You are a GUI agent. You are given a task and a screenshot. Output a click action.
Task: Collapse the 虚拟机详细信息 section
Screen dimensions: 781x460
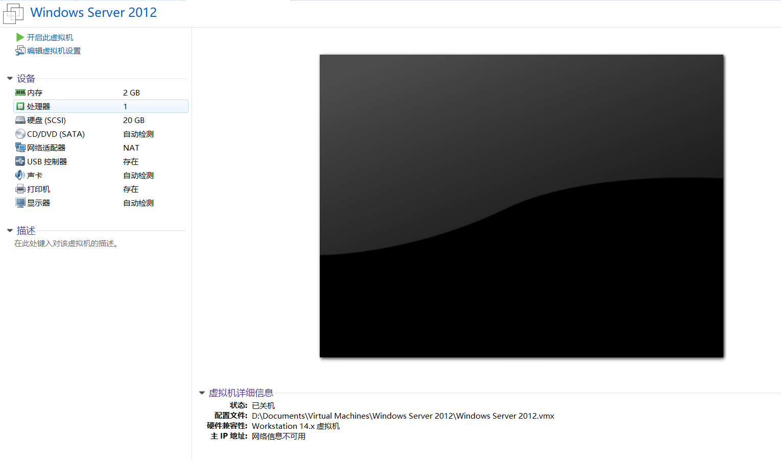pyautogui.click(x=202, y=393)
